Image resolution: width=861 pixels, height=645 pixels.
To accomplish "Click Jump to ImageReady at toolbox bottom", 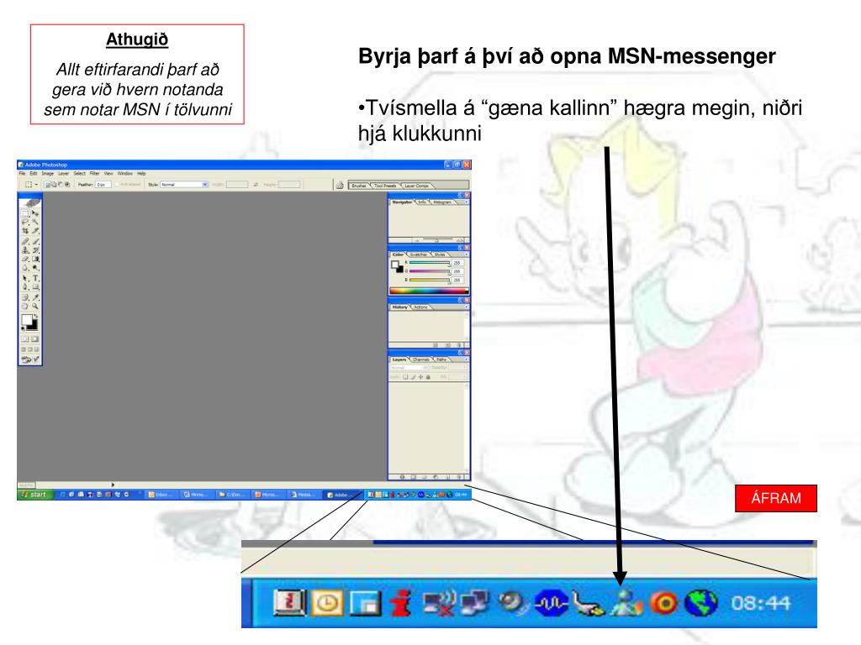I will pos(30,359).
